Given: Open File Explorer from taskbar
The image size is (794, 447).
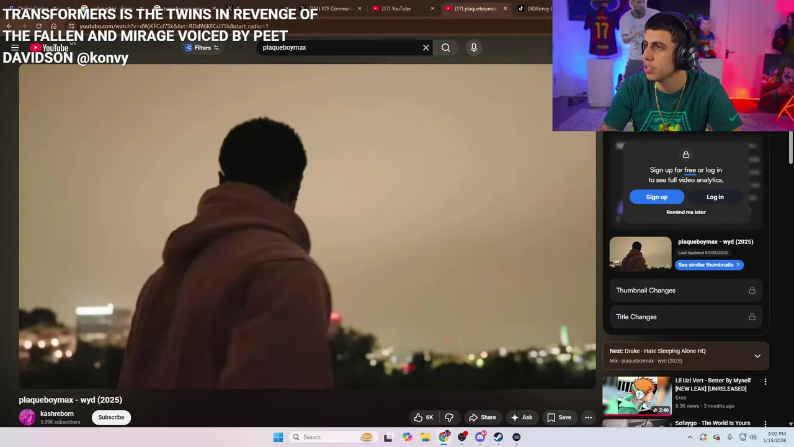Looking at the screenshot, I should coord(426,437).
